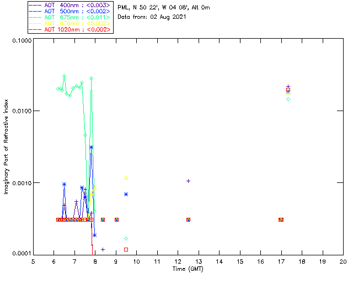The height and width of the screenshot is (283, 353).
Task: Click the 'Data from: 02 Aug 2021' text
Action: tap(152, 17)
